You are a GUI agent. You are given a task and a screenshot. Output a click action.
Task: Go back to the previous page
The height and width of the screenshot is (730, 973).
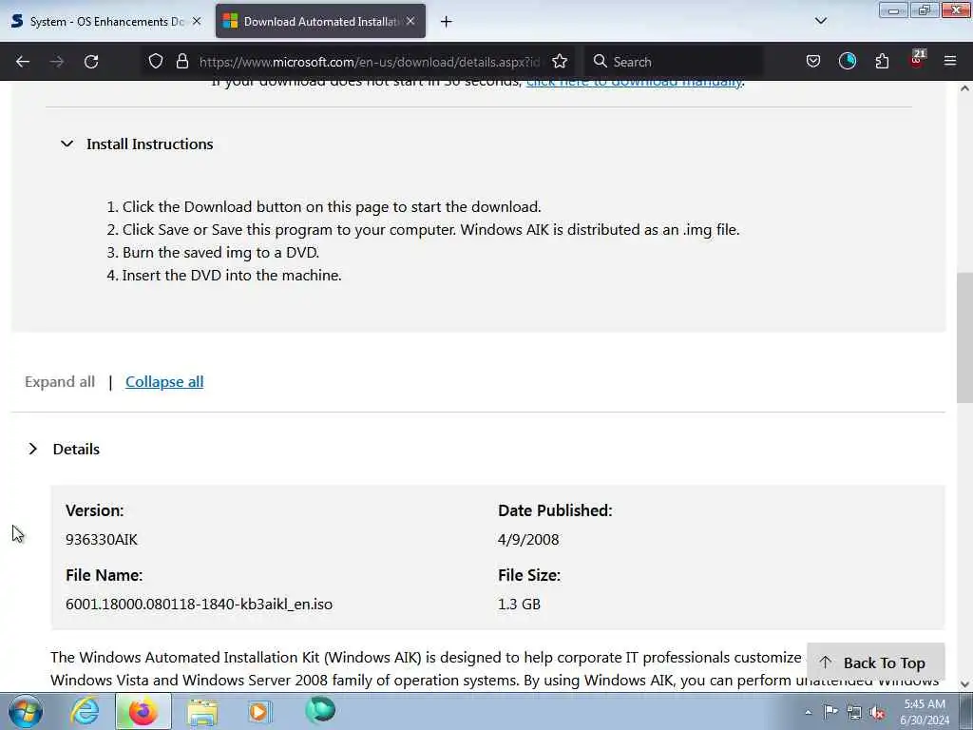pos(23,62)
